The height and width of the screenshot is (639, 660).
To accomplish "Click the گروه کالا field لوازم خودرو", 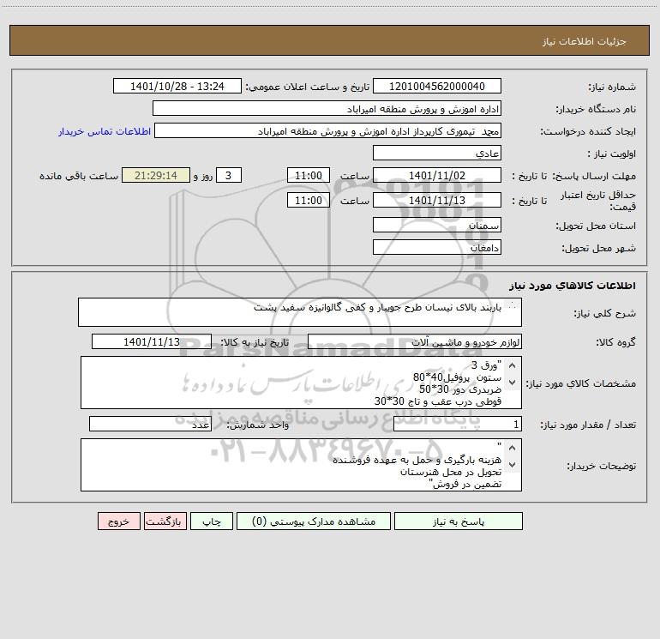I will [415, 341].
